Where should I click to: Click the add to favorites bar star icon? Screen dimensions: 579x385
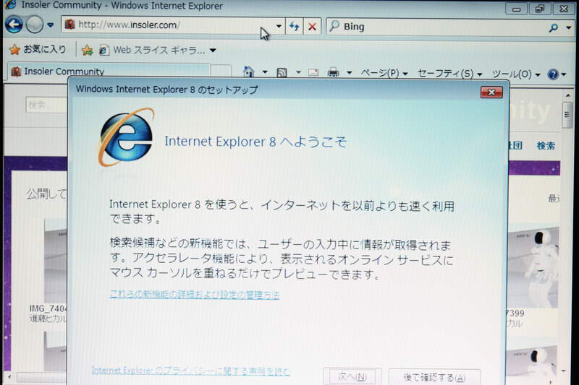pyautogui.click(x=87, y=50)
